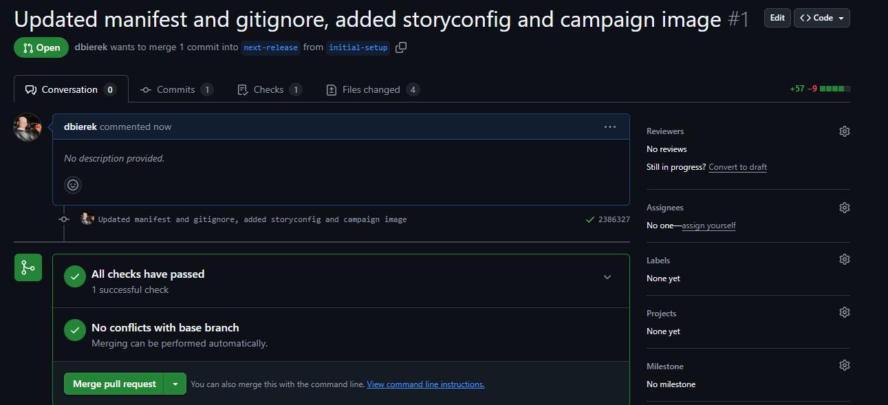The height and width of the screenshot is (405, 888).
Task: Open the comment three-dot options menu
Action: (610, 127)
